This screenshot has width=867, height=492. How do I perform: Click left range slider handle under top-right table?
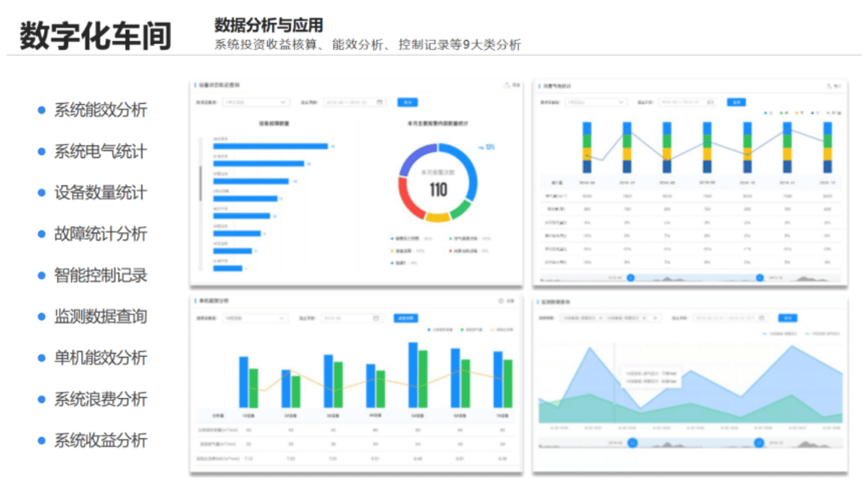(x=630, y=277)
